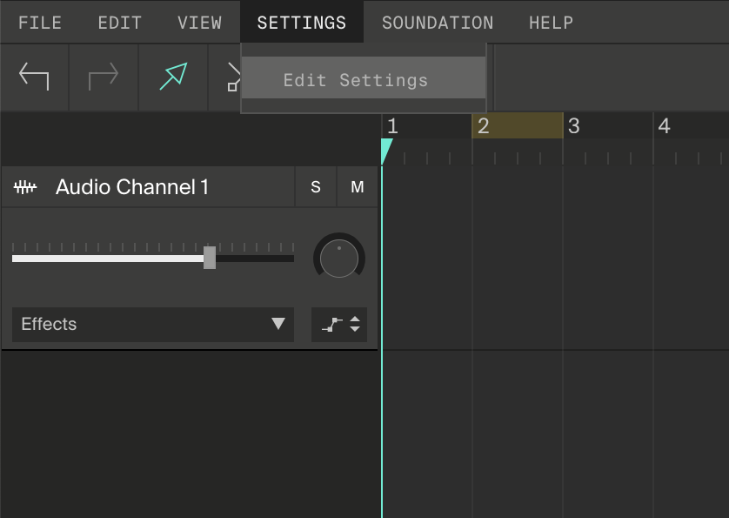Image resolution: width=729 pixels, height=518 pixels.
Task: Select the arrow selection tool
Action: tap(172, 77)
